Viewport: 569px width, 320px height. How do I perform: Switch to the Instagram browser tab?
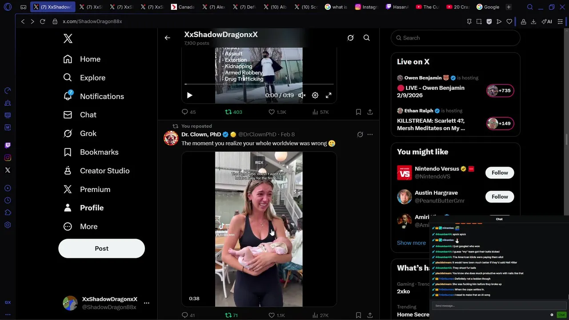pyautogui.click(x=366, y=7)
